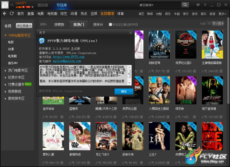Image resolution: width=230 pixels, height=167 pixels.
Task: Open the main menu arrow beside the logo
Action: 11,5
